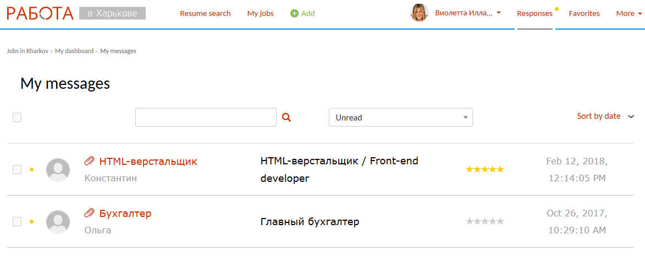This screenshot has width=645, height=258.
Task: Click the paperclip icon beside HTML-верстальщик
Action: [89, 161]
